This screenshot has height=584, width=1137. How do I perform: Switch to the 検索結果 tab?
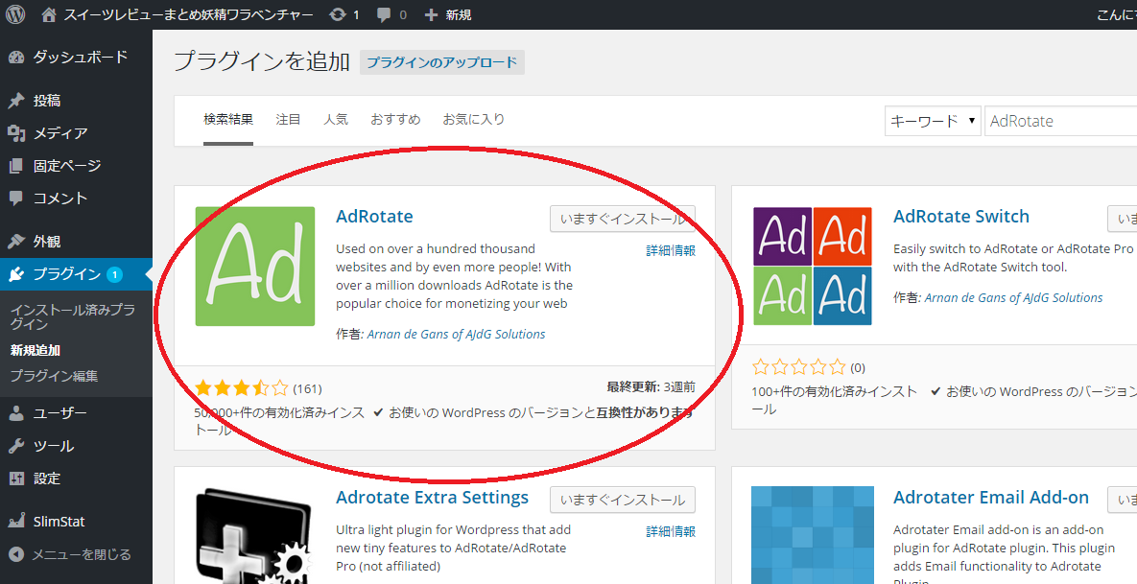coord(228,119)
